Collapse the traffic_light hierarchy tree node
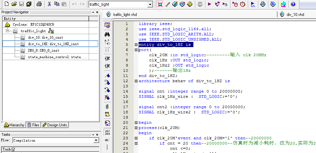Viewport: 316px width, 153px height. [x=7, y=31]
